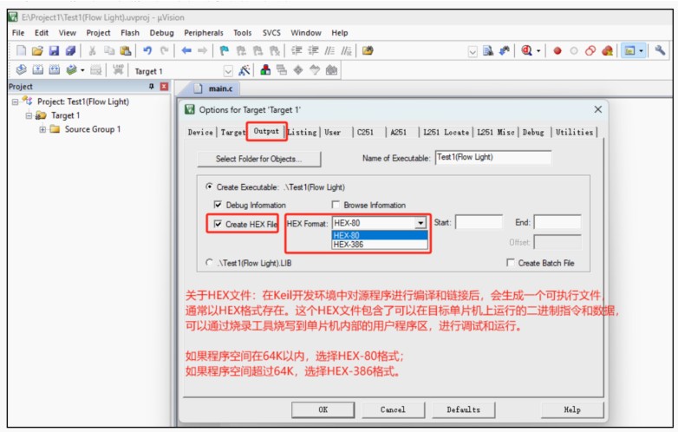Open the File menu

tap(18, 33)
